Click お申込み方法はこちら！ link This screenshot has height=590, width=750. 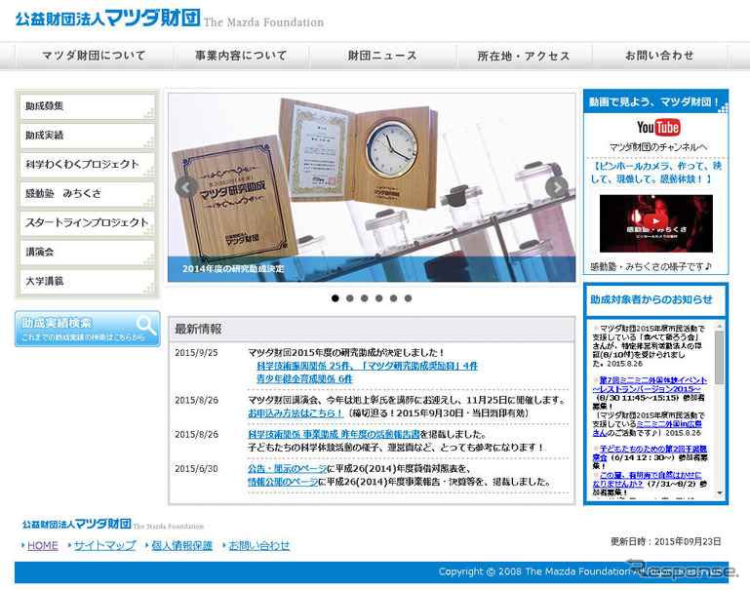(296, 413)
